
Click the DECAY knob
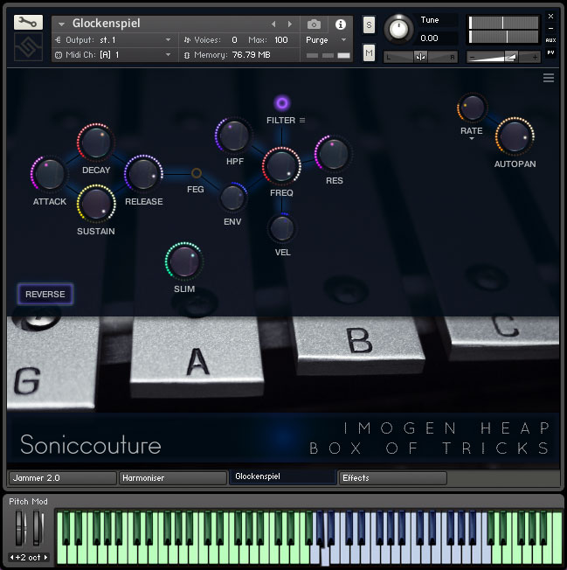pyautogui.click(x=96, y=142)
